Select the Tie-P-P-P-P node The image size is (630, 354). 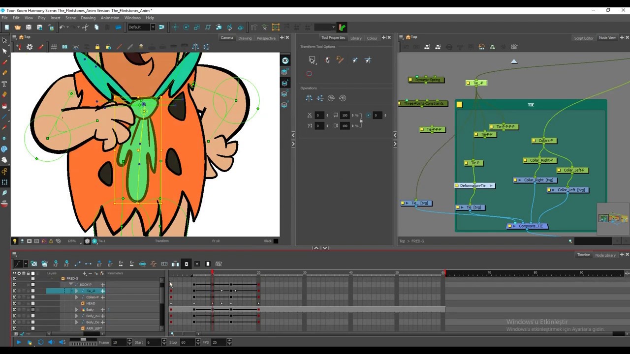pos(504,127)
